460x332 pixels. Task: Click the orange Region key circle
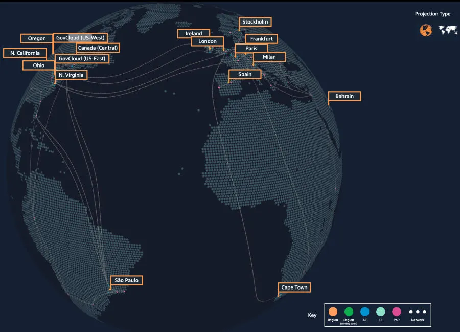(x=333, y=312)
